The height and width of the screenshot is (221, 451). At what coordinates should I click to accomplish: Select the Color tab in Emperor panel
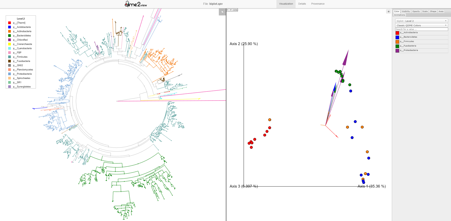396,11
